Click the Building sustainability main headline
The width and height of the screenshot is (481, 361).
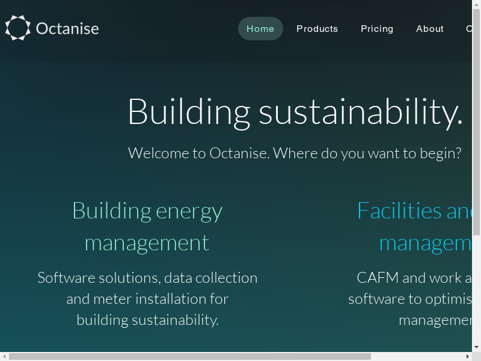click(295, 111)
